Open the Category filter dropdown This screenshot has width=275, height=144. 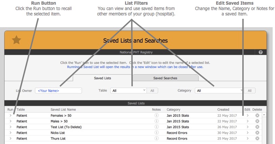point(219,91)
